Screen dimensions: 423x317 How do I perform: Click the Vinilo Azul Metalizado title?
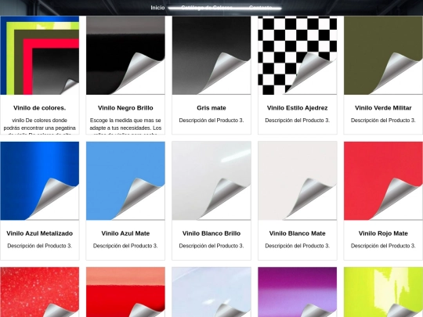click(40, 233)
